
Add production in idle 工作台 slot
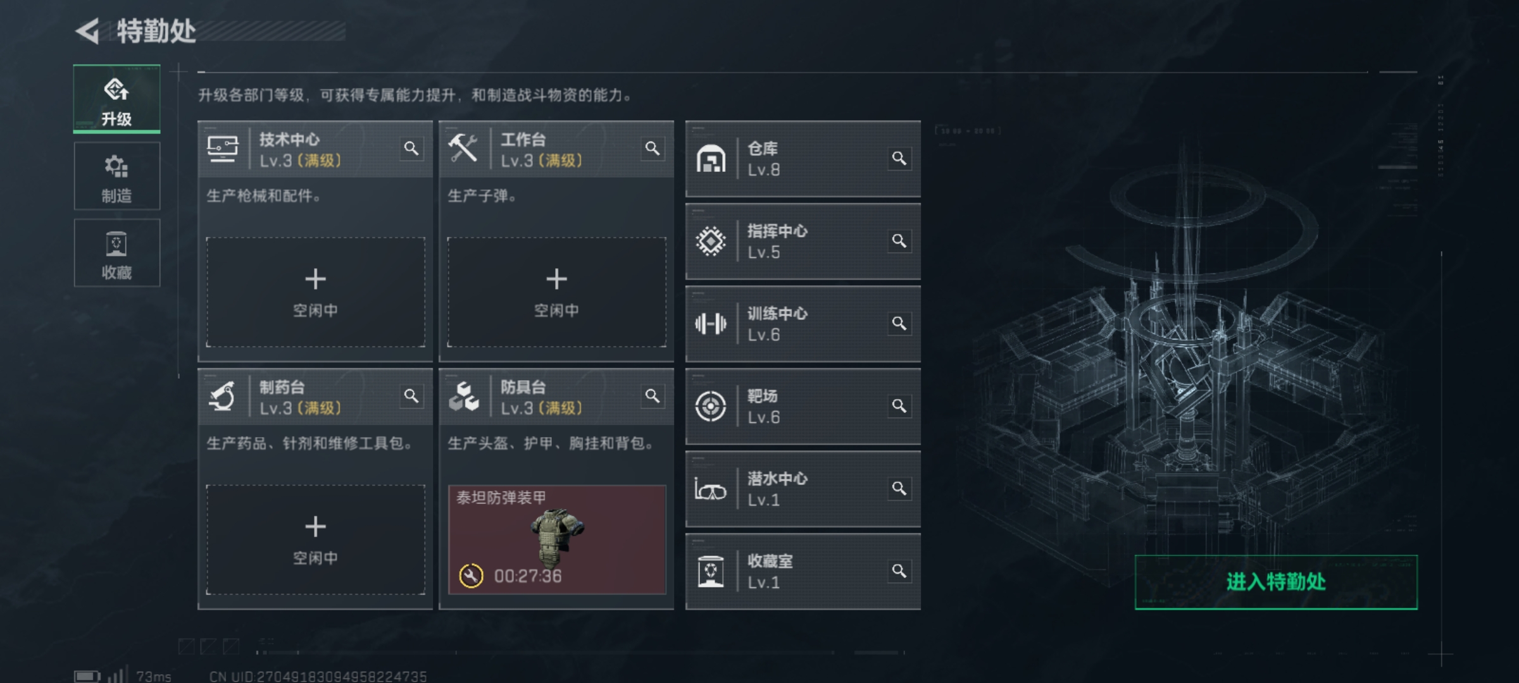tap(556, 292)
